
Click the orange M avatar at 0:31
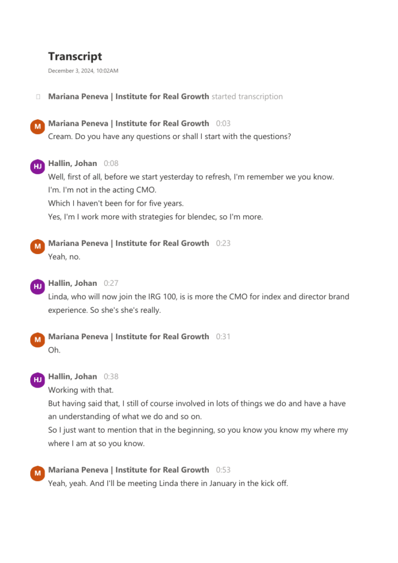coord(38,340)
